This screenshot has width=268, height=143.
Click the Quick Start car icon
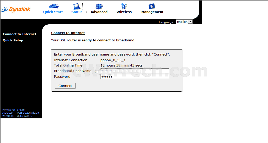[53, 6]
